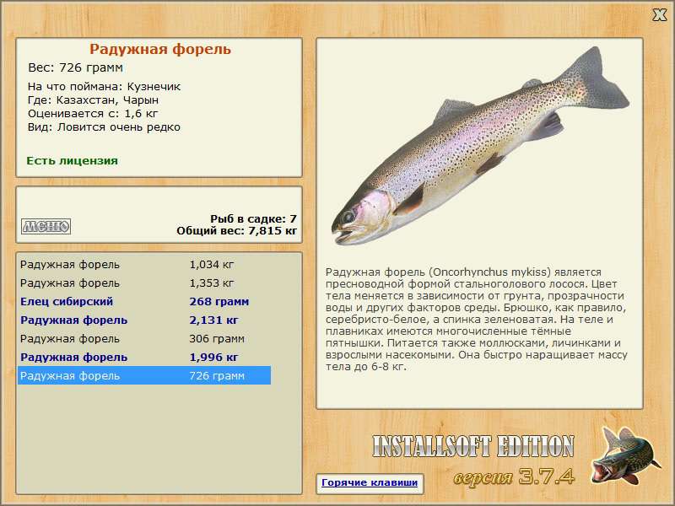Click the версия 3.7.4 text

point(515,476)
